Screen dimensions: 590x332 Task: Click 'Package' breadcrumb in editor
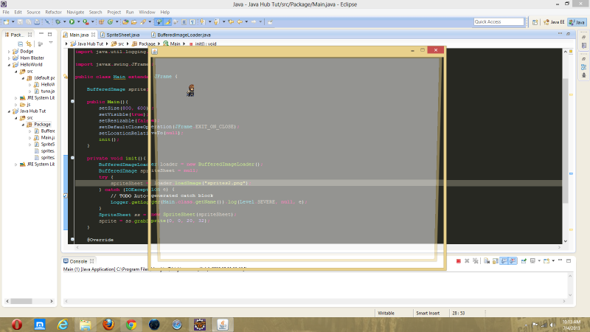point(147,44)
